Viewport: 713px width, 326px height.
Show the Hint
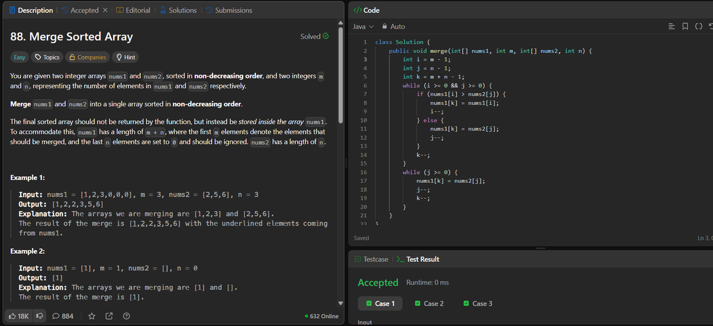pos(125,57)
